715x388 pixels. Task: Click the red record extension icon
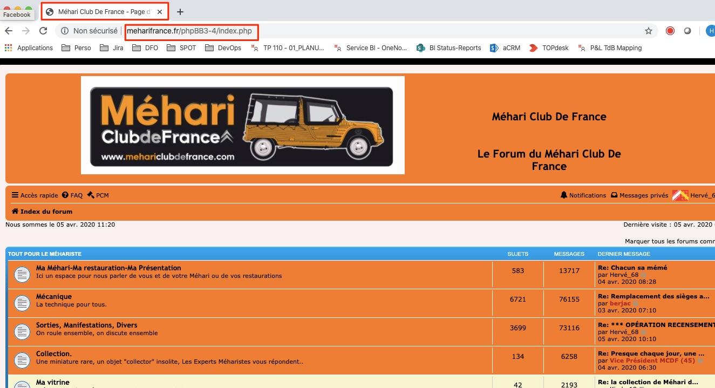pyautogui.click(x=670, y=31)
